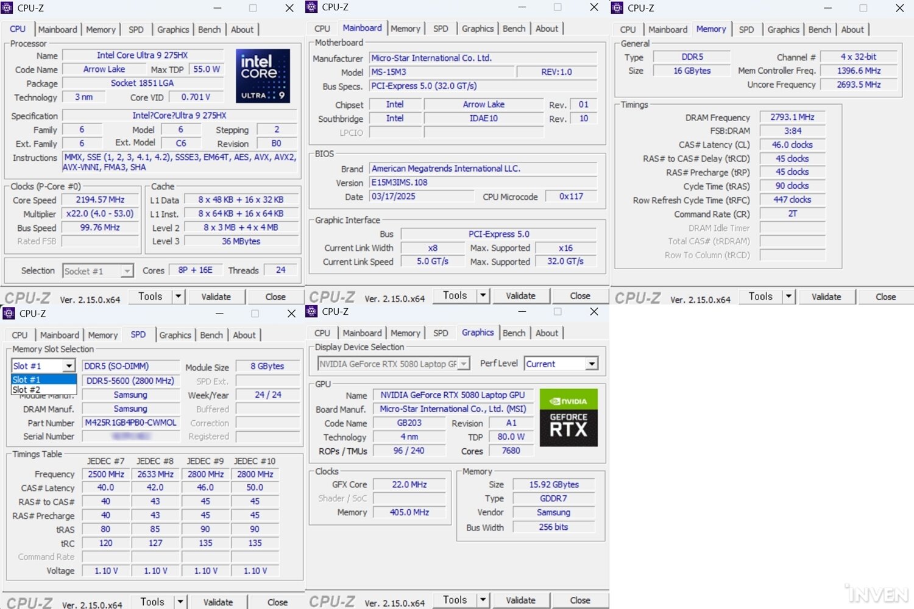Image resolution: width=914 pixels, height=609 pixels.
Task: Open Graphics tab in the Memory timings window
Action: pyautogui.click(x=784, y=29)
